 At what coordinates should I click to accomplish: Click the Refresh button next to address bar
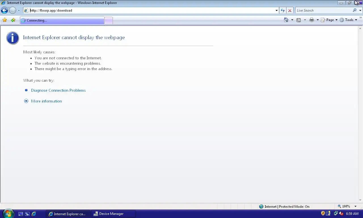(282, 11)
